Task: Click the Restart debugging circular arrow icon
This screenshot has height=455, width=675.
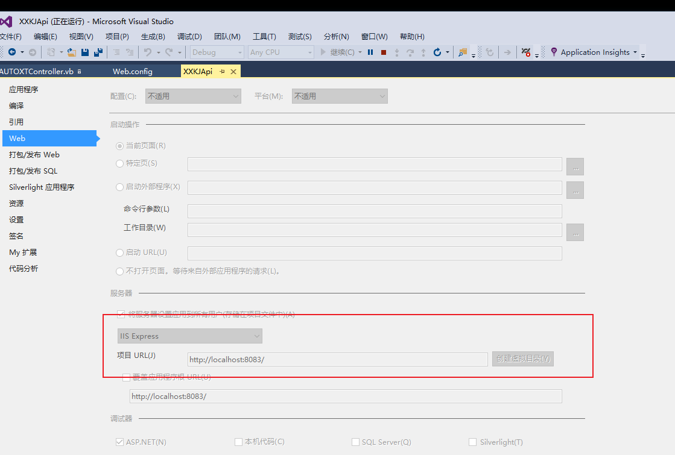Action: point(437,52)
